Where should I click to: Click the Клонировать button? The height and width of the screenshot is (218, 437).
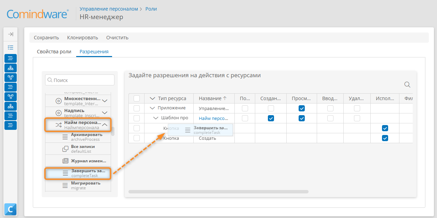[x=83, y=38]
